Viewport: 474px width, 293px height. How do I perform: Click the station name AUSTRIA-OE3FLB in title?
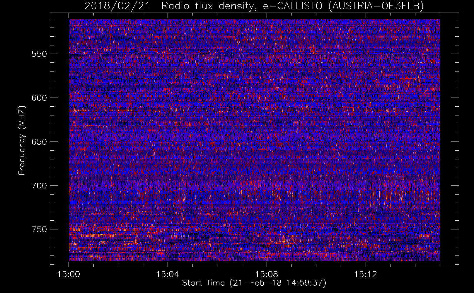tap(376, 6)
